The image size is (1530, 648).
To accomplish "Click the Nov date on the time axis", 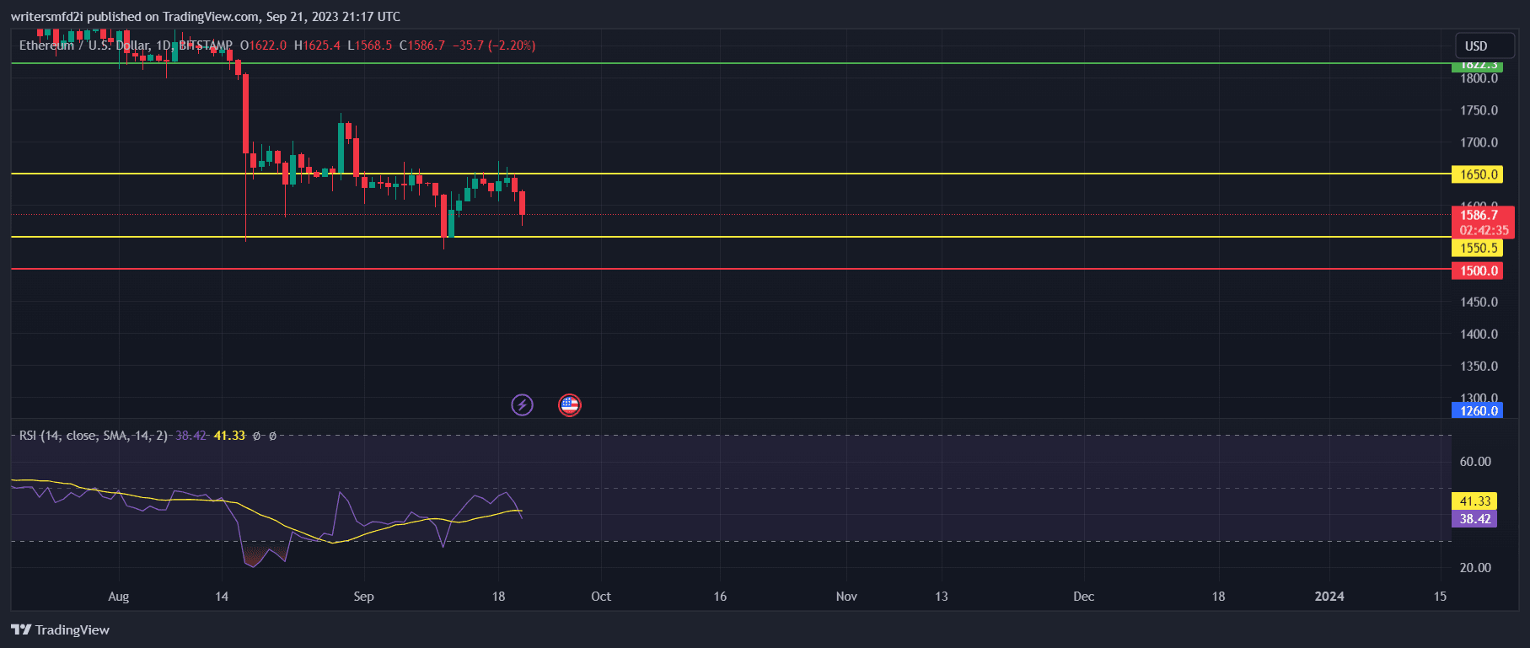I will [846, 597].
